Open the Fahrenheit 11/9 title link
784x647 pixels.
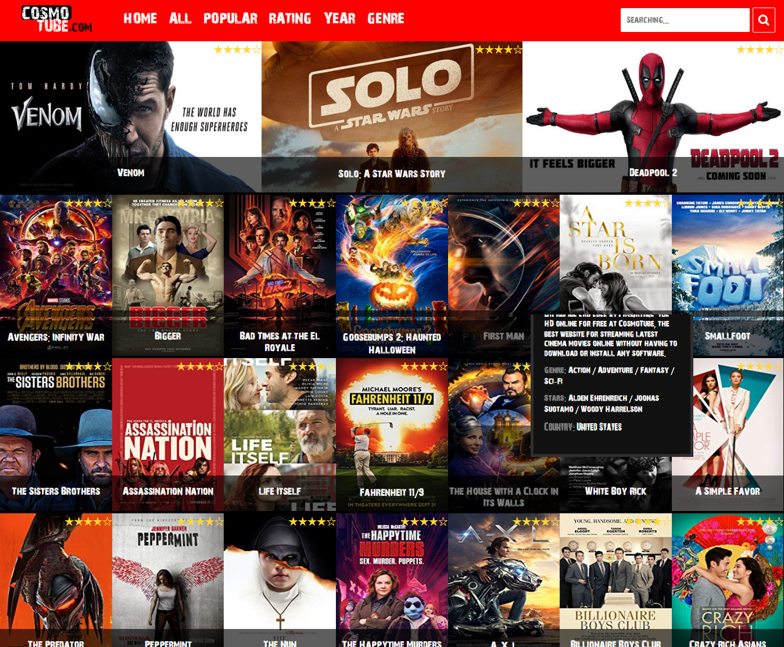click(392, 492)
